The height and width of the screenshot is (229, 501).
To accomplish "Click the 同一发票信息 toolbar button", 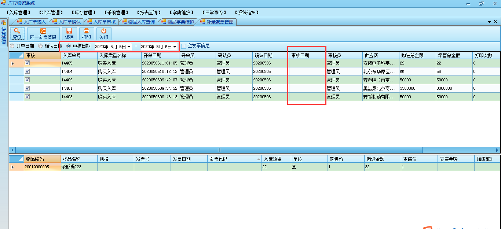I will (43, 34).
